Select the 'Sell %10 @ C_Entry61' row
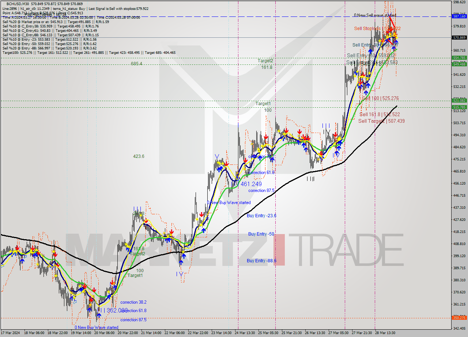This screenshot has width=468, height=337. [50, 31]
